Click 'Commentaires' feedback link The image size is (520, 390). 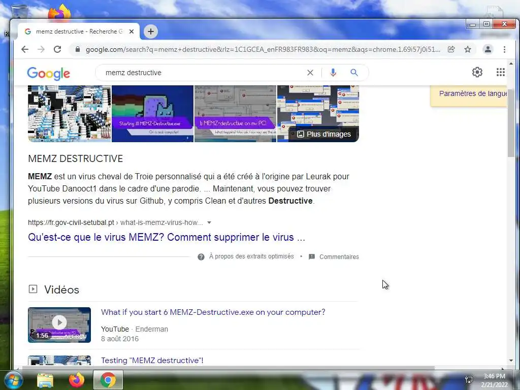click(x=339, y=256)
